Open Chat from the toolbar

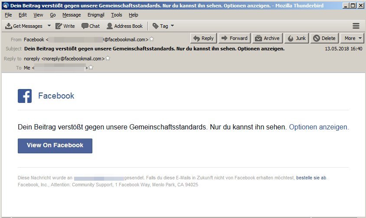(x=91, y=26)
